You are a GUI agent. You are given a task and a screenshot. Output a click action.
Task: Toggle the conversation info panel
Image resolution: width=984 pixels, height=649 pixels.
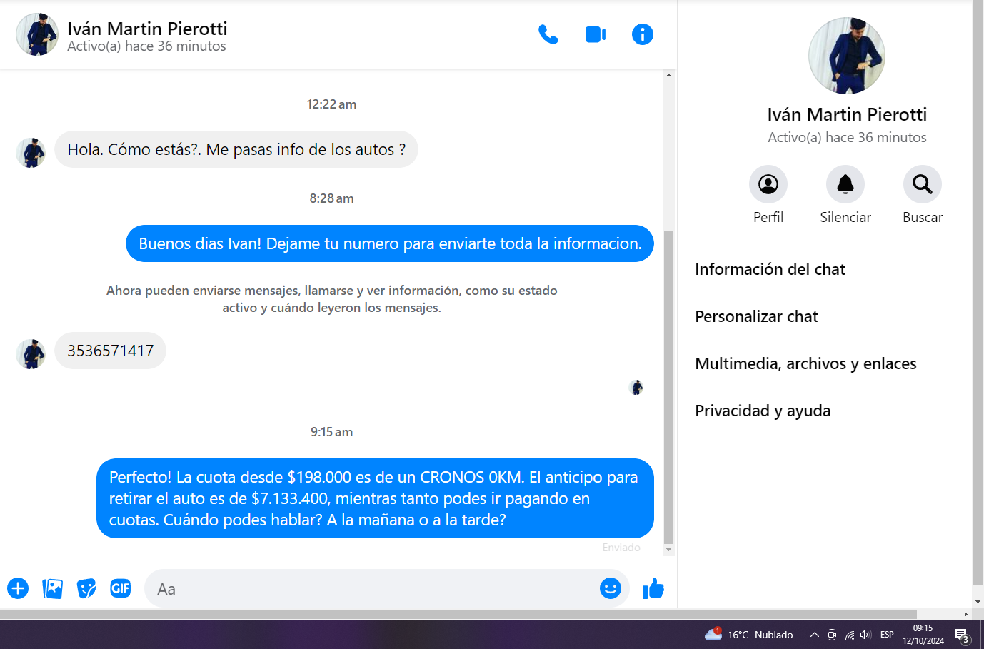click(642, 34)
